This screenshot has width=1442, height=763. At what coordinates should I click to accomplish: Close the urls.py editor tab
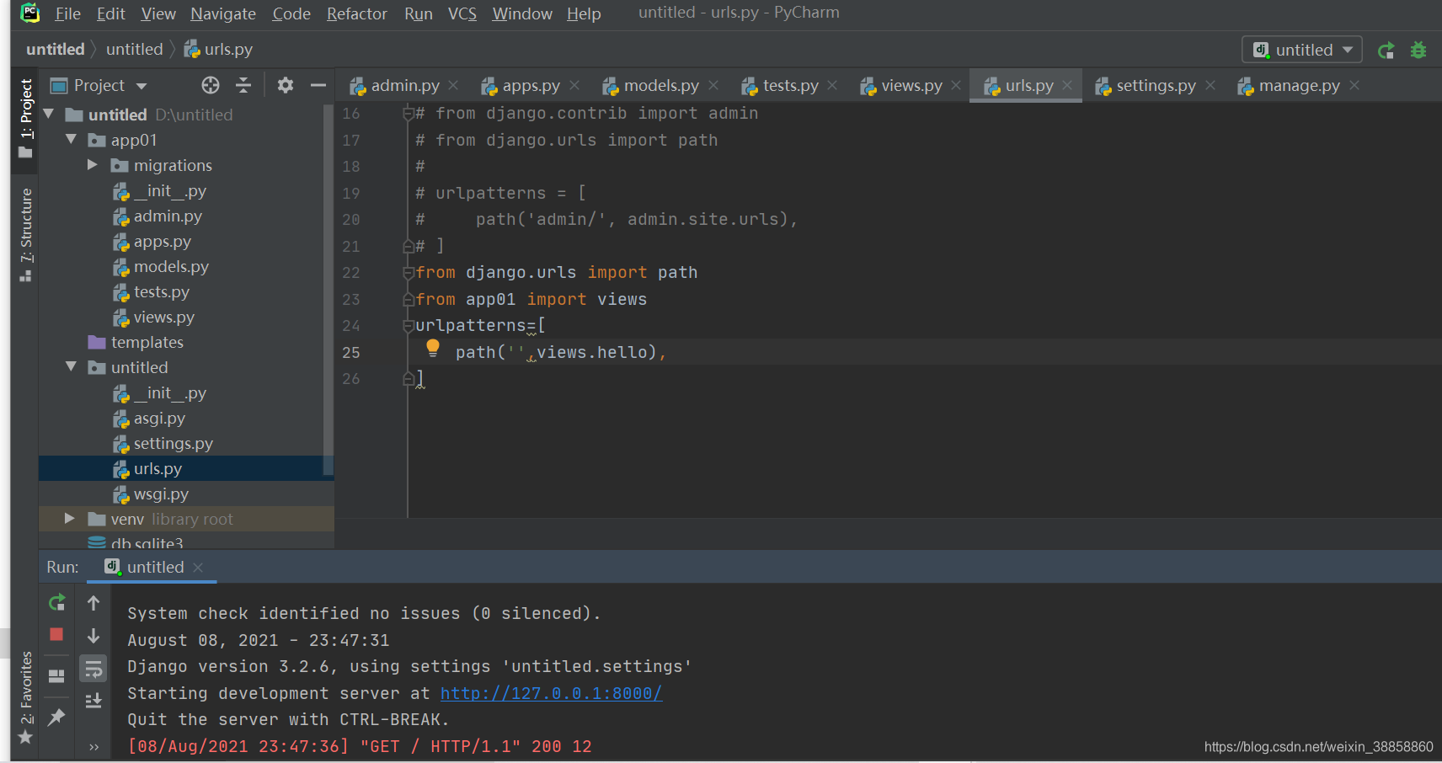1067,85
